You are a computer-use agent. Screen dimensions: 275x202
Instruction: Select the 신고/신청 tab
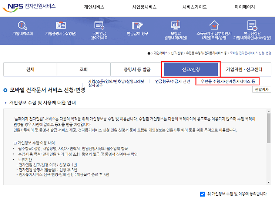191,69
